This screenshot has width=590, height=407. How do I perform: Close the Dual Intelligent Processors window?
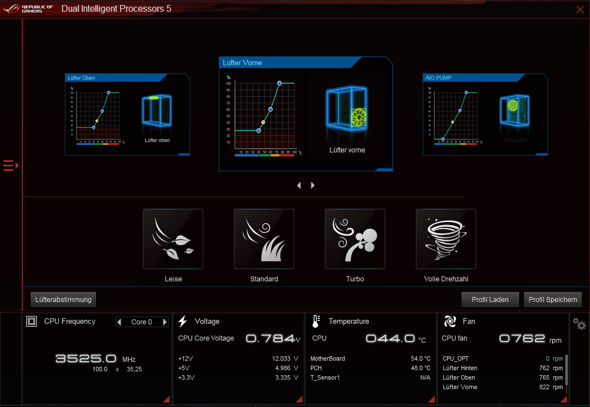pos(580,9)
